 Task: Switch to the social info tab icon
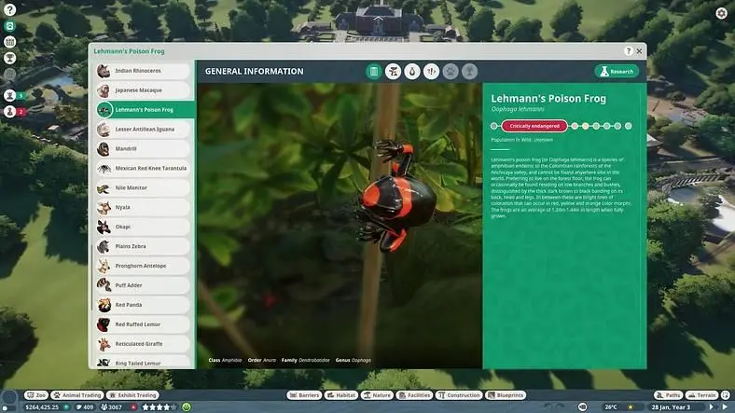coord(431,72)
